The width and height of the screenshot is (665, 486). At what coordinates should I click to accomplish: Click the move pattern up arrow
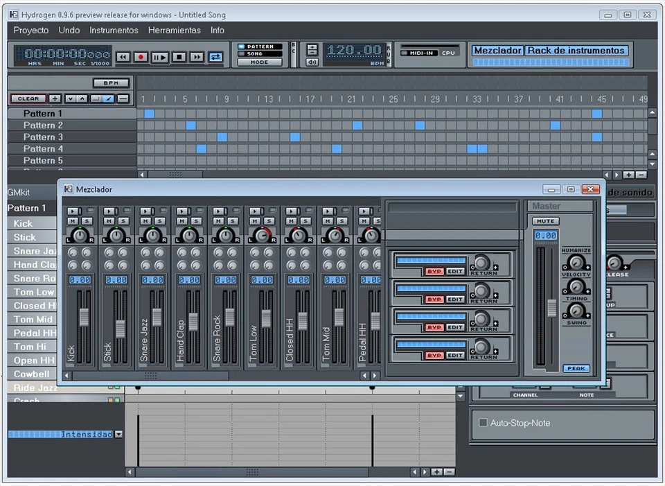81,98
